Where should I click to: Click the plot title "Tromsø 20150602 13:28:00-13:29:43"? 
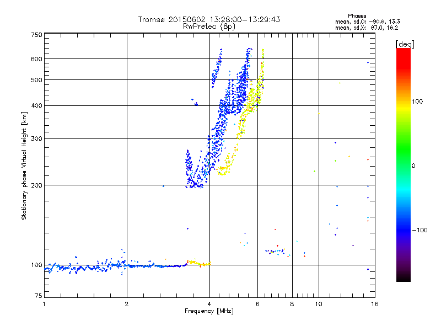(x=209, y=19)
